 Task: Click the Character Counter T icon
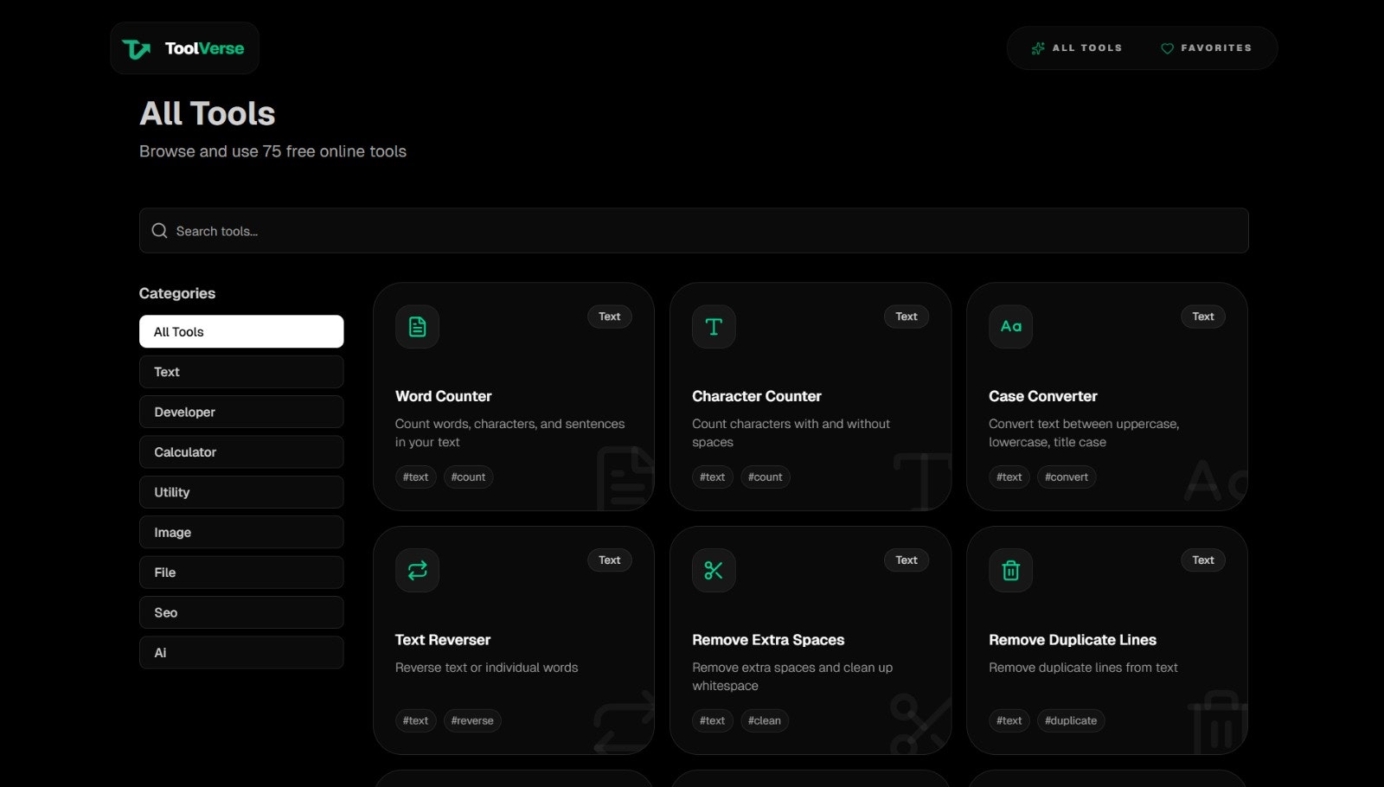[714, 327]
